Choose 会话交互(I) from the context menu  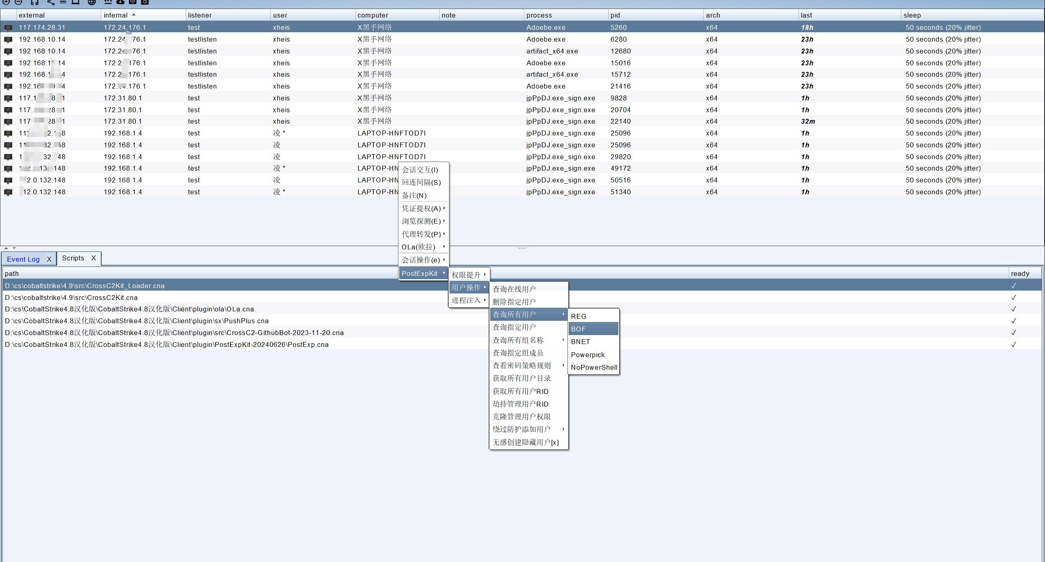[x=423, y=170]
